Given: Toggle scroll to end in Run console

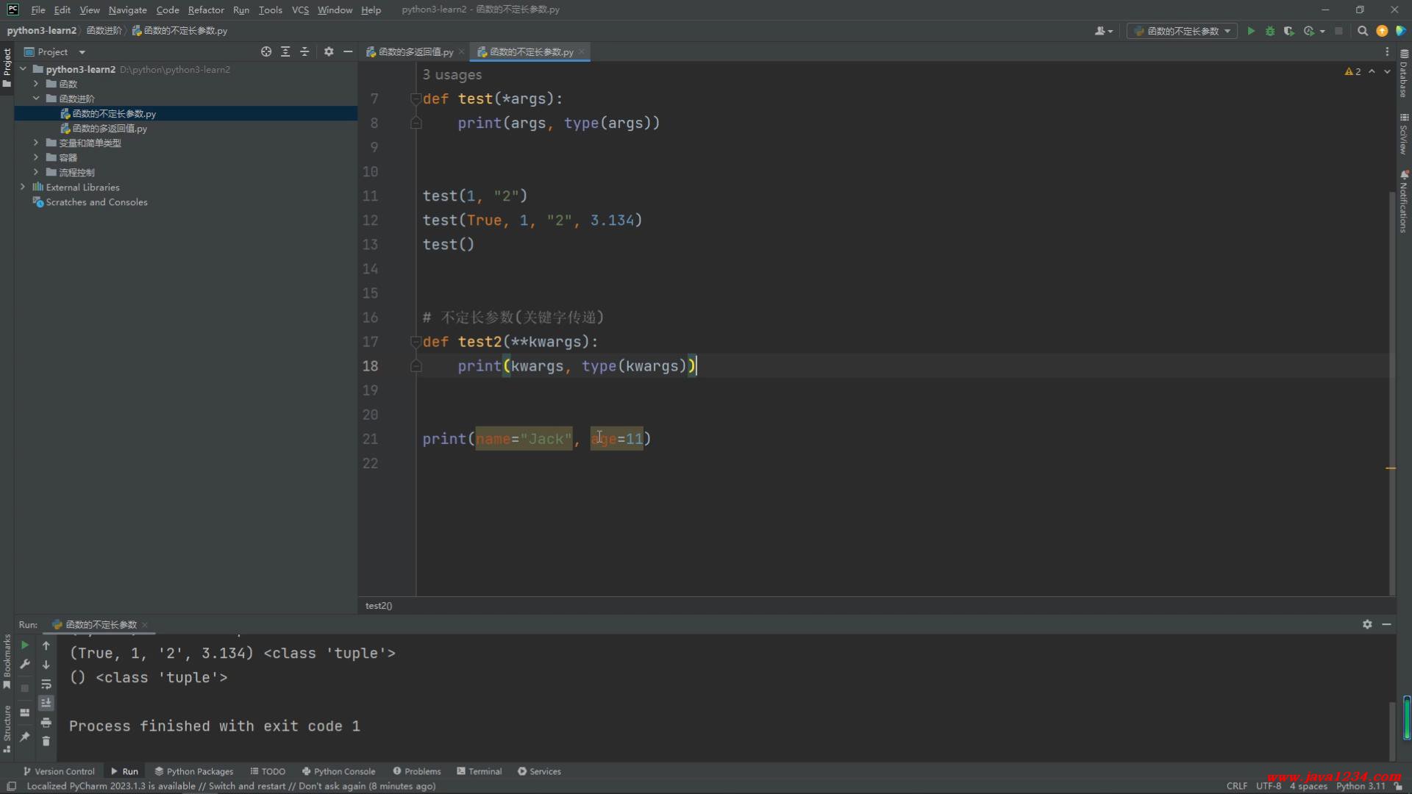Looking at the screenshot, I should pos(46,703).
